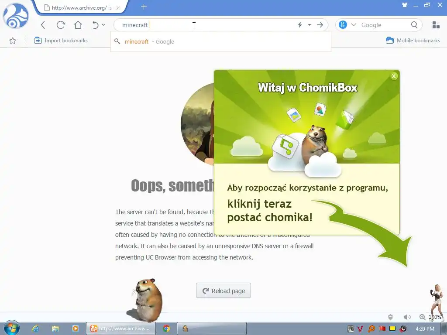Click the undo closed tab arrow icon
447x335 pixels.
click(96, 25)
